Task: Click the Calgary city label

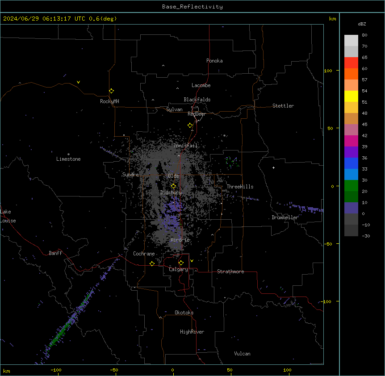Action: click(179, 269)
